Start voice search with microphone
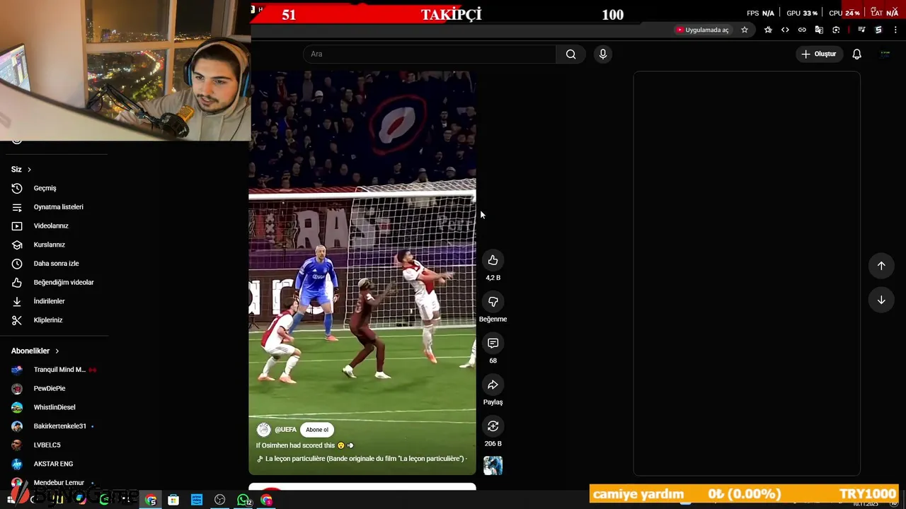Screen dimensions: 906x509 coord(602,54)
